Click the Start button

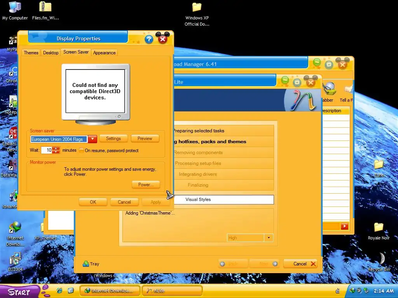coord(19,291)
